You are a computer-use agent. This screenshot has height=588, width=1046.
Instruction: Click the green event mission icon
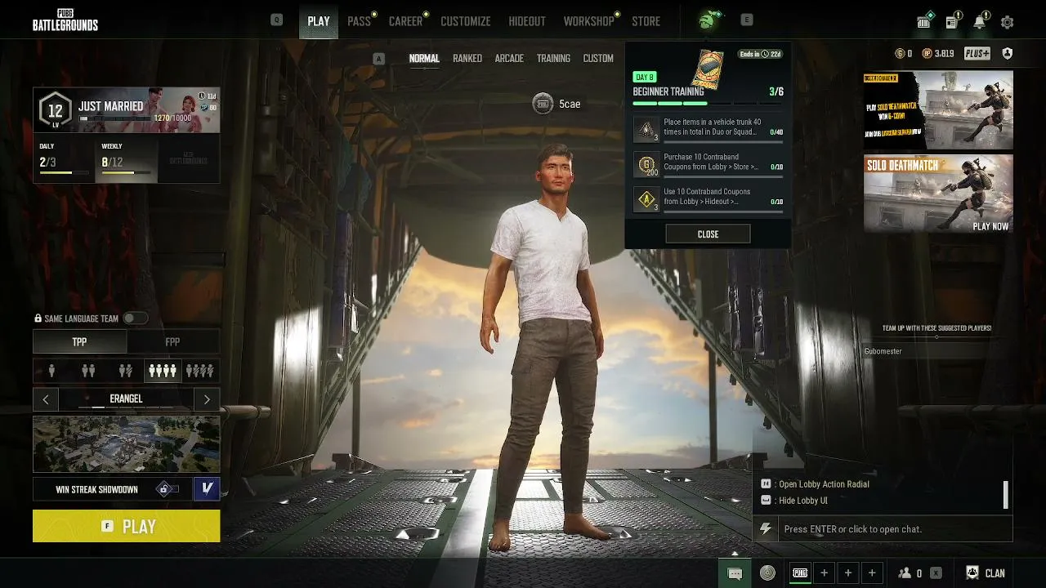point(707,20)
